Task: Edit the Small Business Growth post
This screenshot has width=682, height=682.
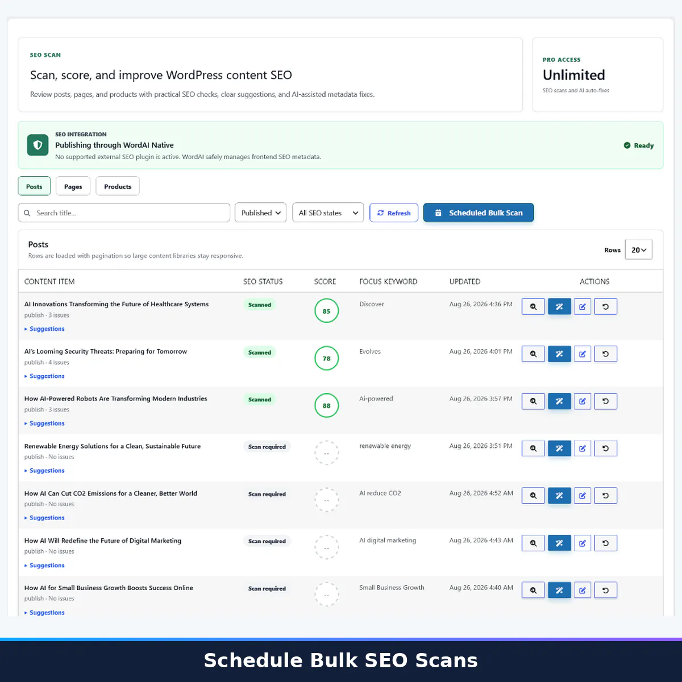Action: tap(583, 590)
